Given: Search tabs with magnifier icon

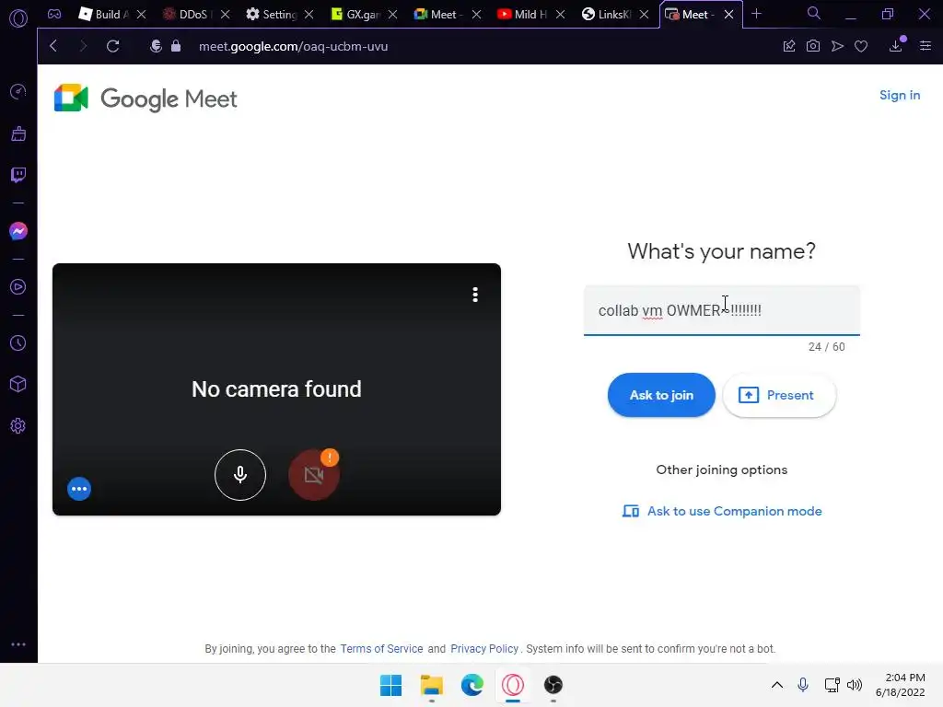Looking at the screenshot, I should click(814, 13).
